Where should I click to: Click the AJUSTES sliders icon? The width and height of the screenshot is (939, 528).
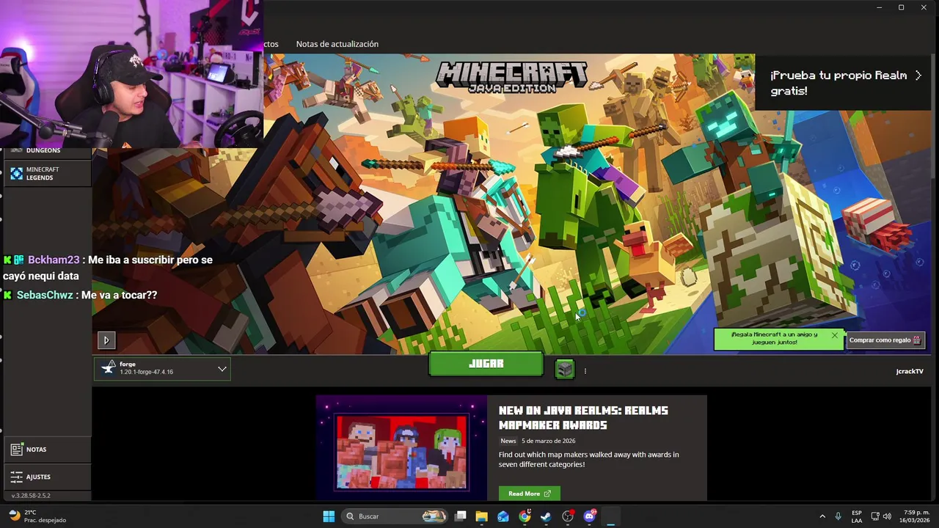[x=17, y=477]
